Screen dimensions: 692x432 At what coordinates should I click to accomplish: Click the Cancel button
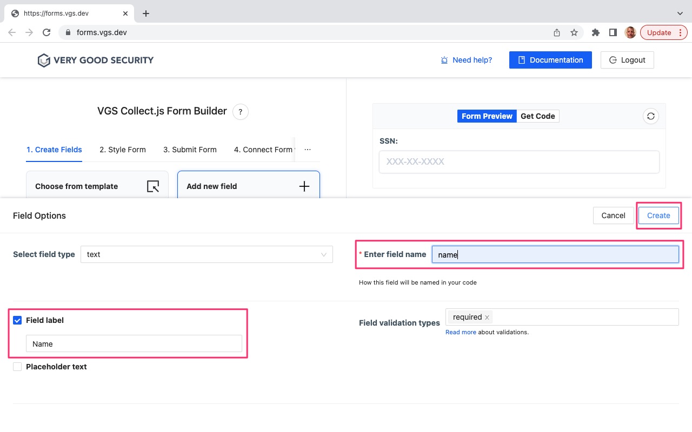tap(613, 215)
